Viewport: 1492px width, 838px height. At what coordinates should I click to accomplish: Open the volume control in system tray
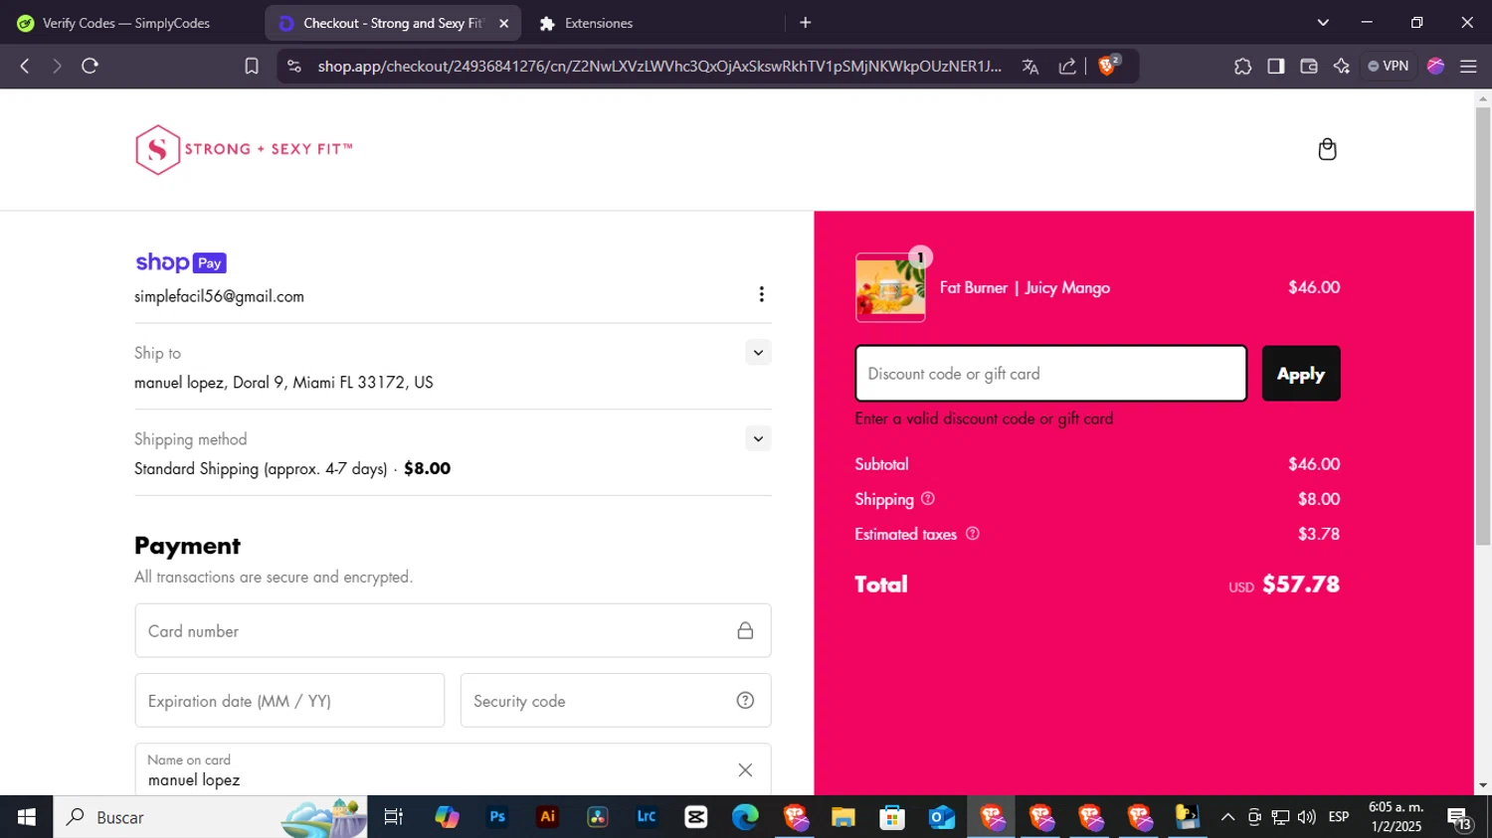1306,817
